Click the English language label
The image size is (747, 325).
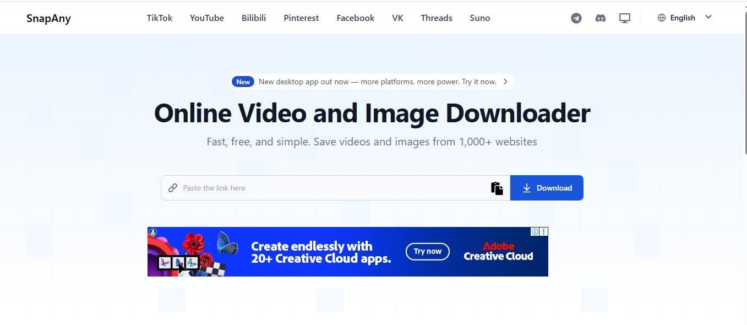683,18
